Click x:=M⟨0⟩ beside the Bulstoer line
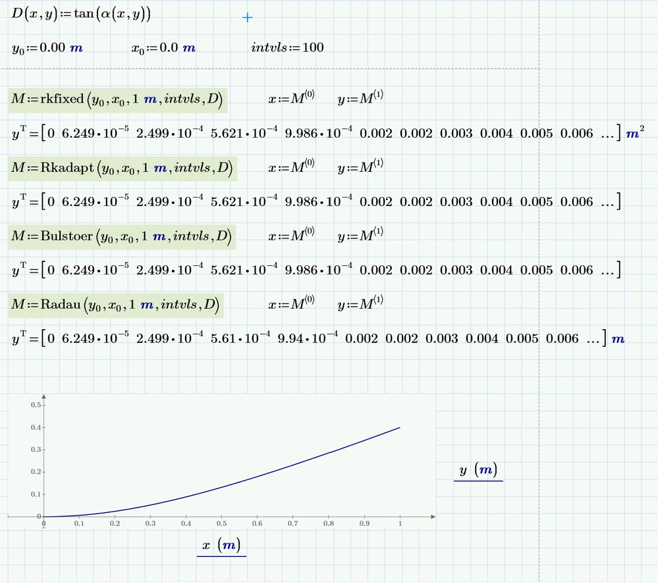 pyautogui.click(x=291, y=236)
